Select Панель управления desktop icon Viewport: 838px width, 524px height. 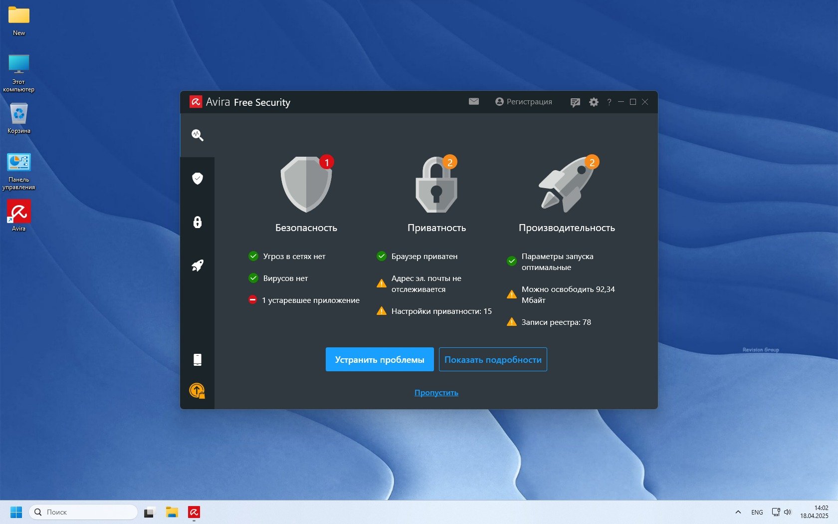(19, 172)
